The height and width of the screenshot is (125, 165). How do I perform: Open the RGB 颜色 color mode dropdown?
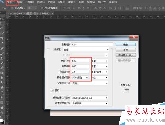(x=80, y=78)
